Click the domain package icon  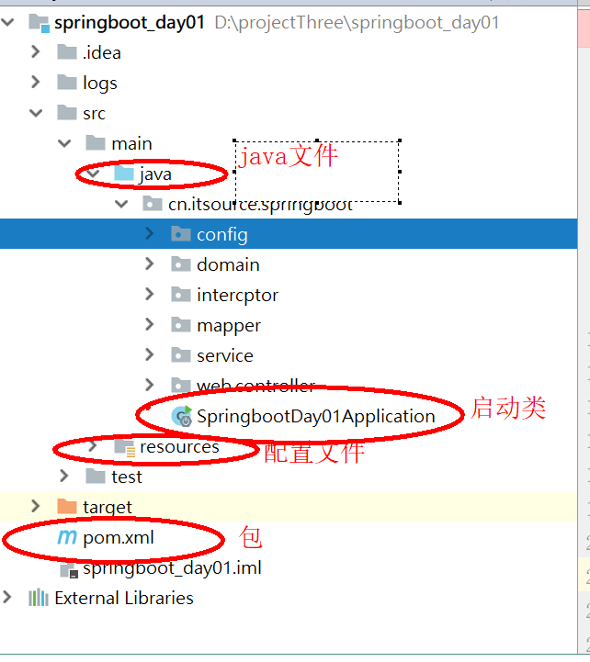[181, 264]
